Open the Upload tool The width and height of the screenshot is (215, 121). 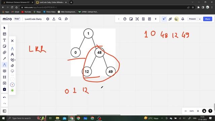[x=4, y=83]
